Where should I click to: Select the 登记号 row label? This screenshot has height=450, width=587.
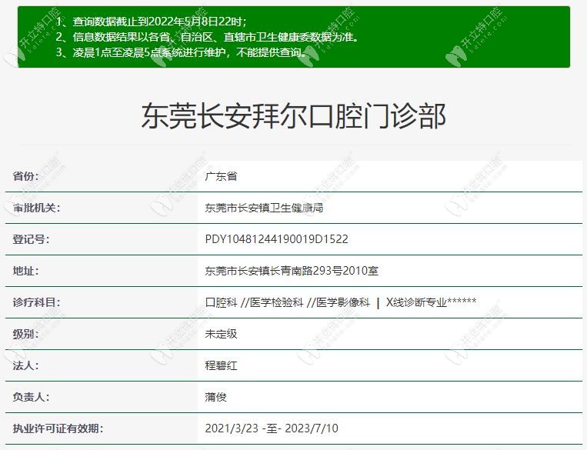(x=31, y=239)
